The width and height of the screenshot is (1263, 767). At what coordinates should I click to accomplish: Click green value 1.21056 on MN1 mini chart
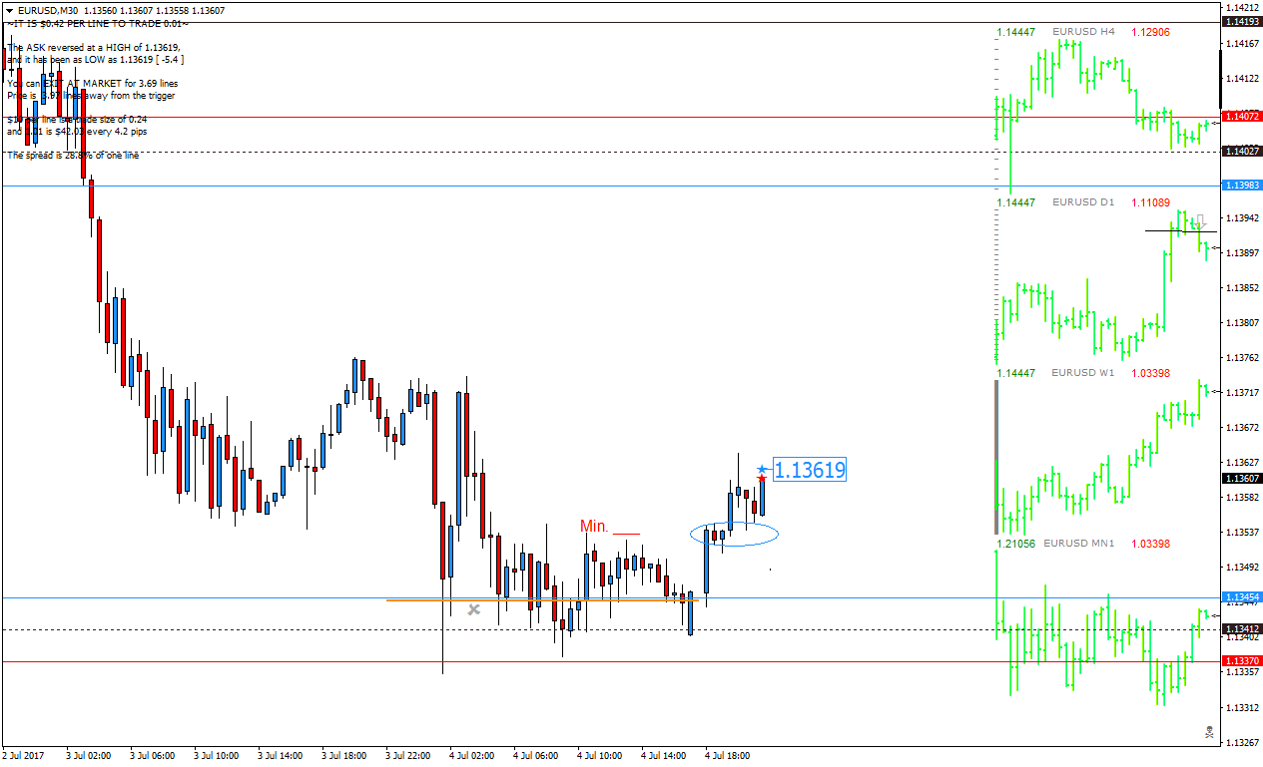click(x=1016, y=544)
